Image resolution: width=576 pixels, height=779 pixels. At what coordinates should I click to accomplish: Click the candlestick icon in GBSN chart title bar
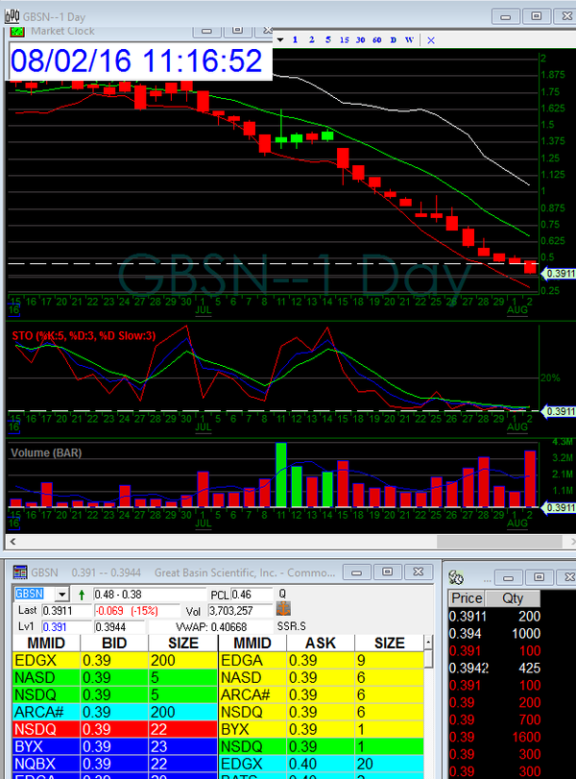pyautogui.click(x=12, y=14)
